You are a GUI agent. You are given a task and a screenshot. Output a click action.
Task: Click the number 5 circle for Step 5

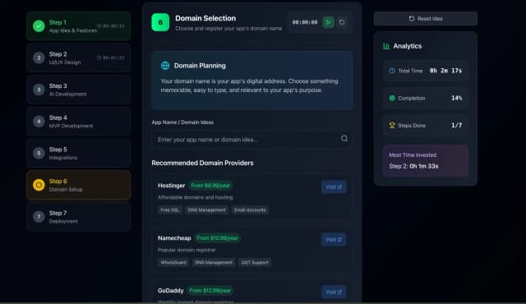click(x=39, y=153)
